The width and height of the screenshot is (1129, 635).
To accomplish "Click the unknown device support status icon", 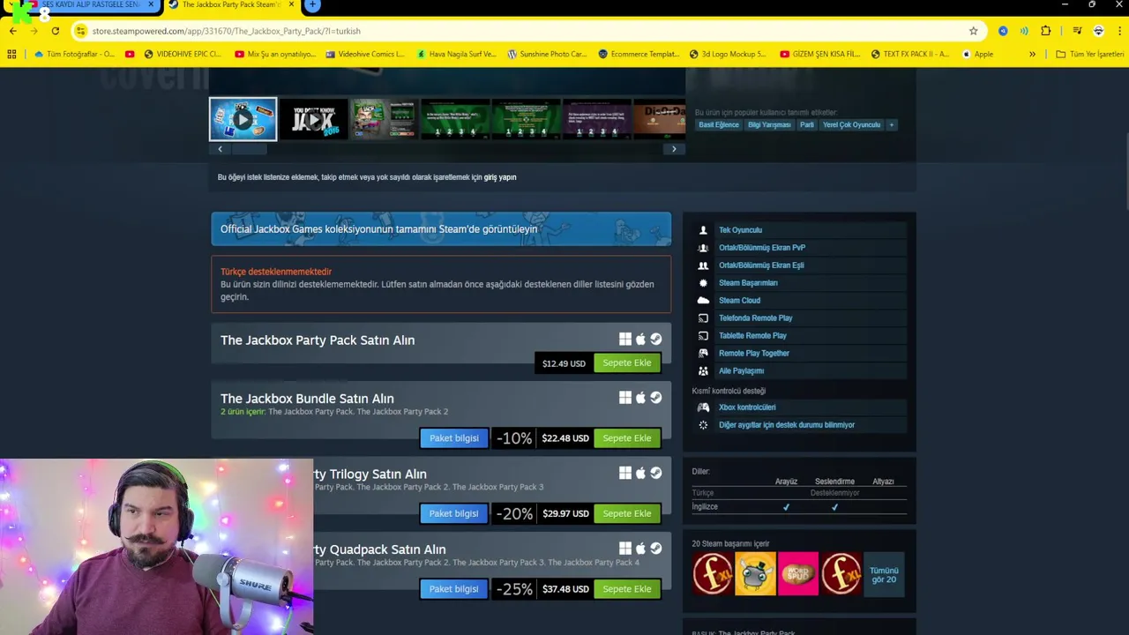I will tap(703, 425).
